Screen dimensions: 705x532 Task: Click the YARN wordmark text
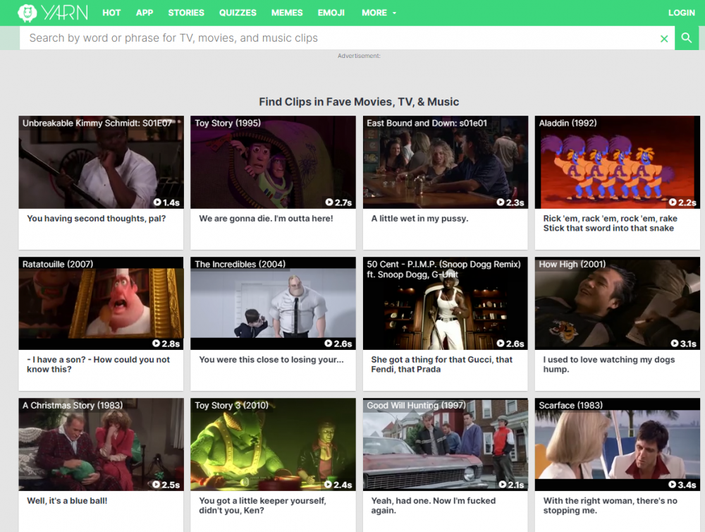click(65, 13)
